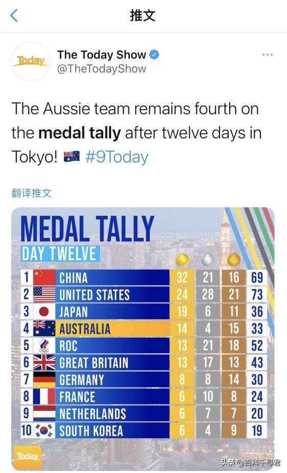Tap the highlighted Australia row
Viewport: 287px width, 473px height.
pyautogui.click(x=144, y=328)
